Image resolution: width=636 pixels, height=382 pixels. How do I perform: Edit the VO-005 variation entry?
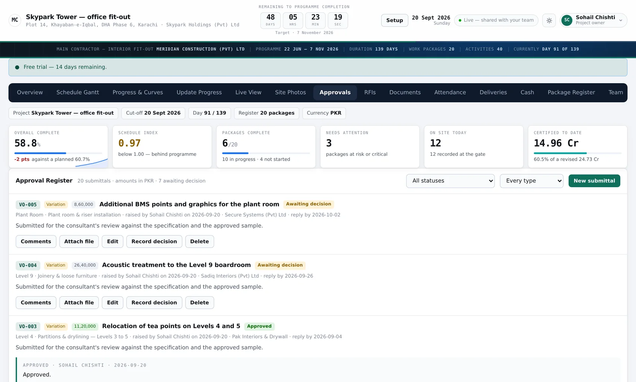pyautogui.click(x=113, y=242)
